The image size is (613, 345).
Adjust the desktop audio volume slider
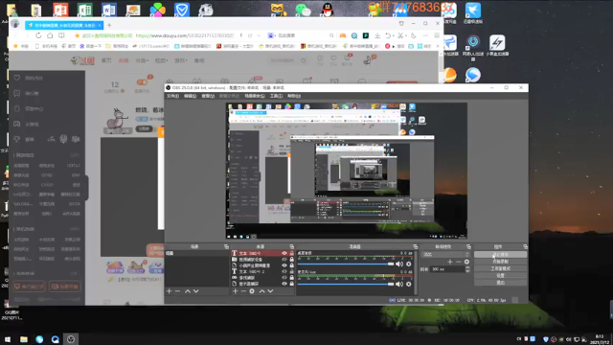click(x=346, y=264)
